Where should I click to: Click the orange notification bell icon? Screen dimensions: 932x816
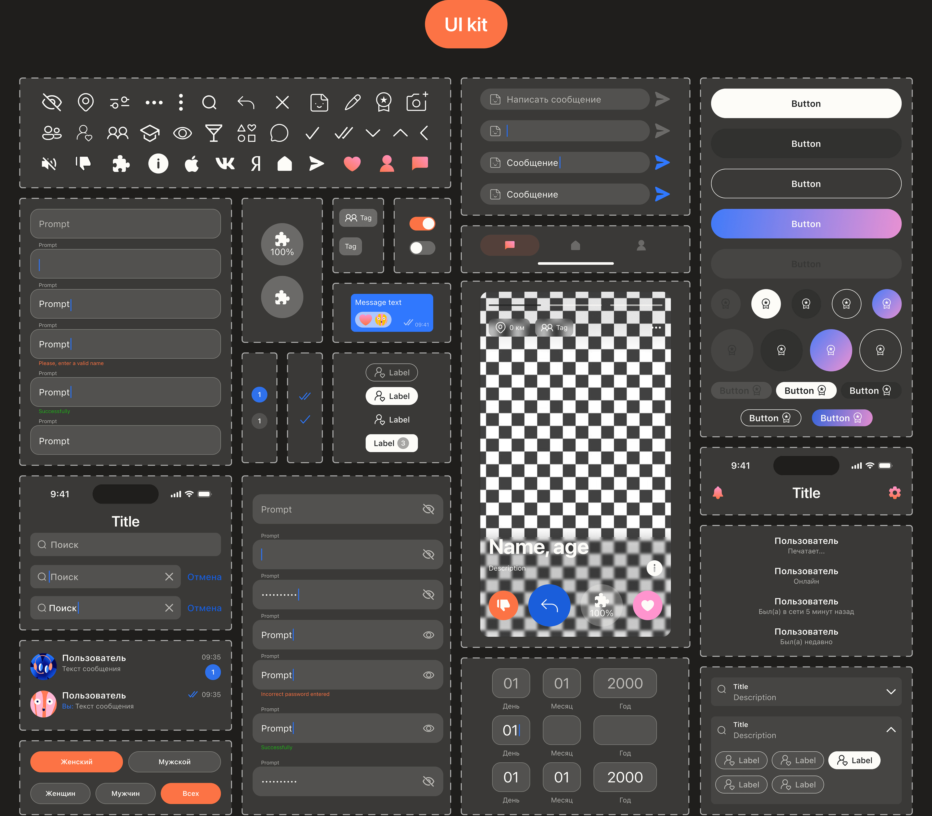(x=718, y=493)
